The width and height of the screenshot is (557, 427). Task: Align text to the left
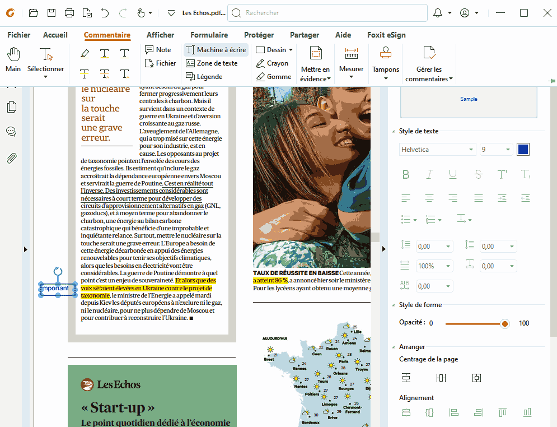(406, 198)
